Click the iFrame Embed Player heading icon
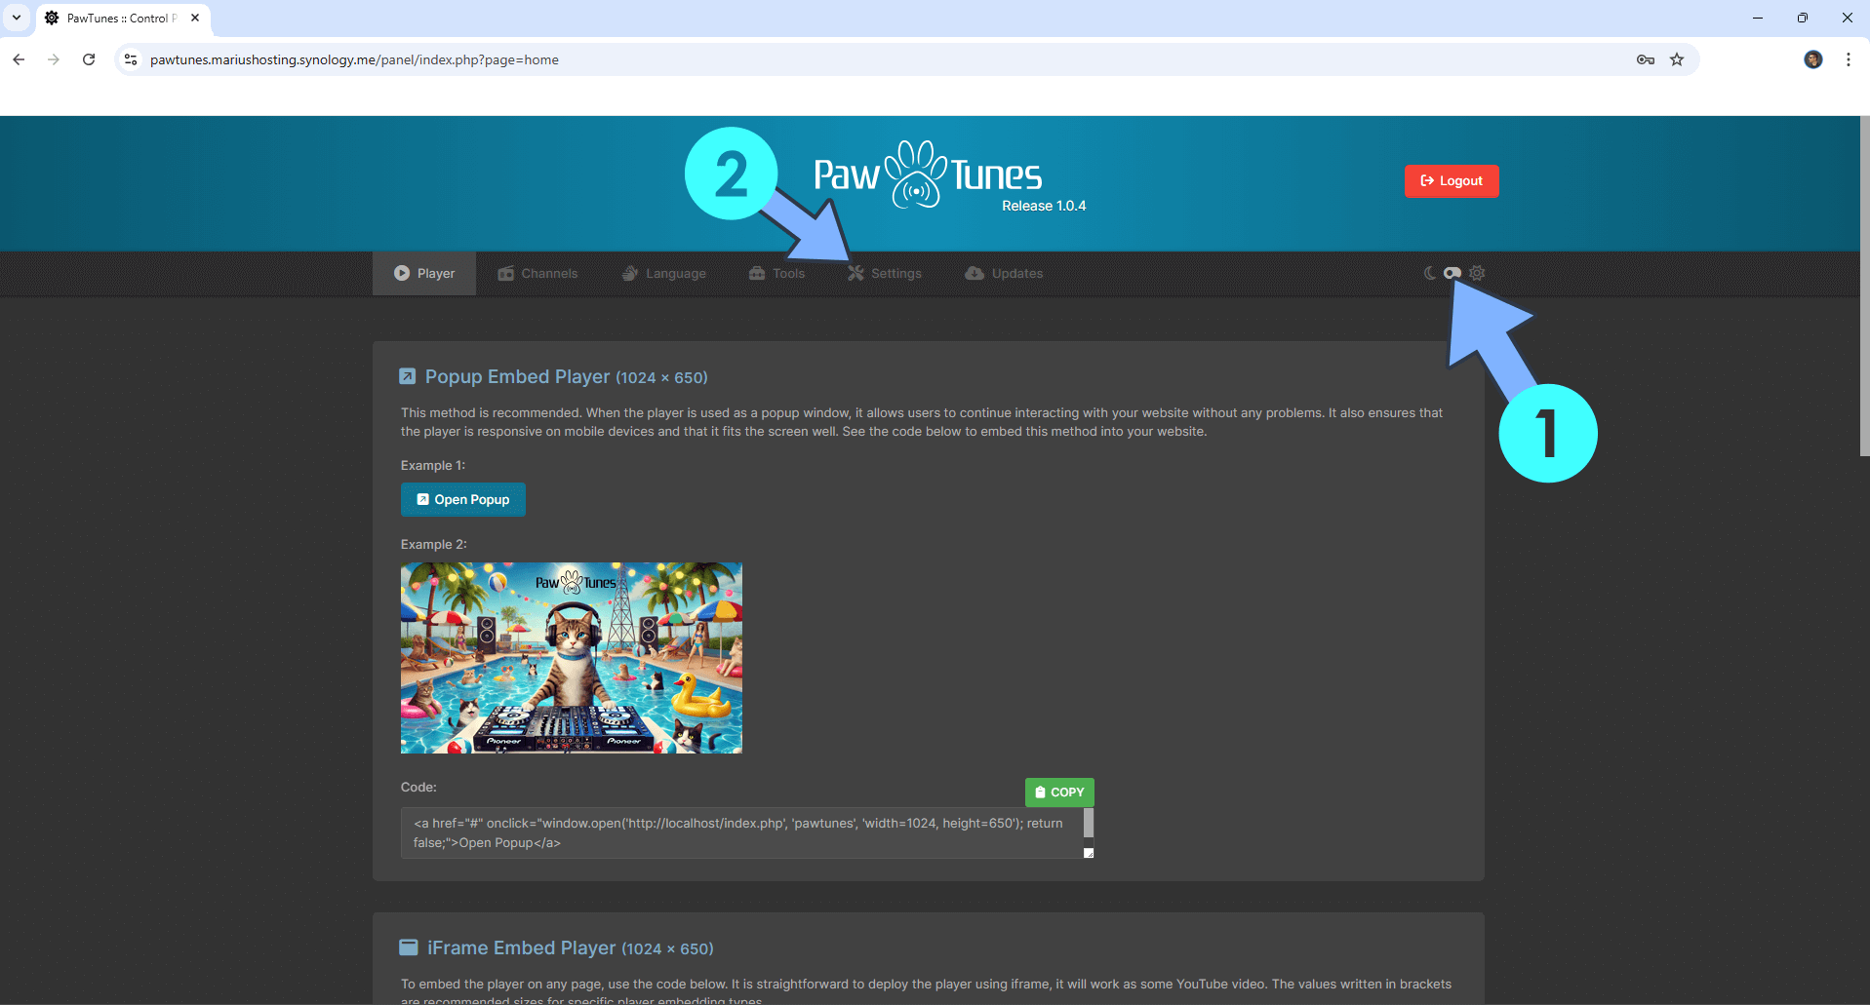The width and height of the screenshot is (1870, 1005). coord(409,947)
